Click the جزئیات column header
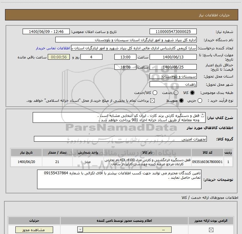This screenshot has width=242, height=234. click(x=34, y=220)
